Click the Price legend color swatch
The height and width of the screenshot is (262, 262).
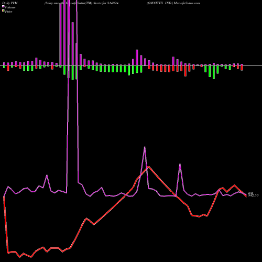point(3,11)
